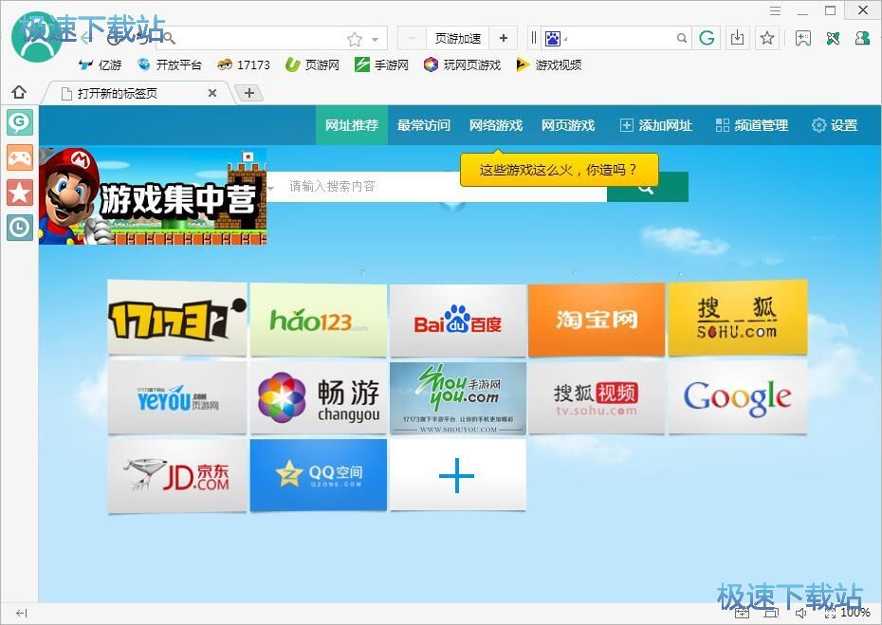Toggle sound with the status bar speaker icon
This screenshot has height=625, width=882.
pyautogui.click(x=800, y=614)
